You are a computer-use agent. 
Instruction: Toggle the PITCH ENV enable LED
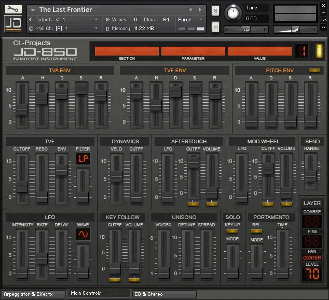(314, 71)
